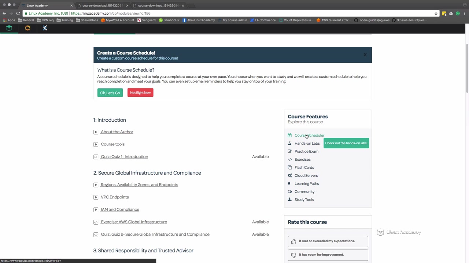Click the map pin icon for Learning Paths
The height and width of the screenshot is (263, 469).
289,183
